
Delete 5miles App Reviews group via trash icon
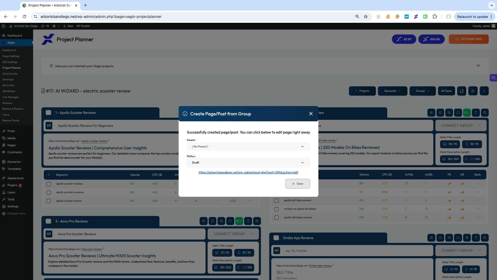476,237
